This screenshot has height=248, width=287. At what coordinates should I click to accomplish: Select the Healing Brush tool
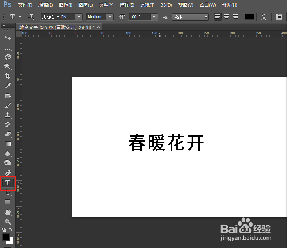tap(7, 96)
